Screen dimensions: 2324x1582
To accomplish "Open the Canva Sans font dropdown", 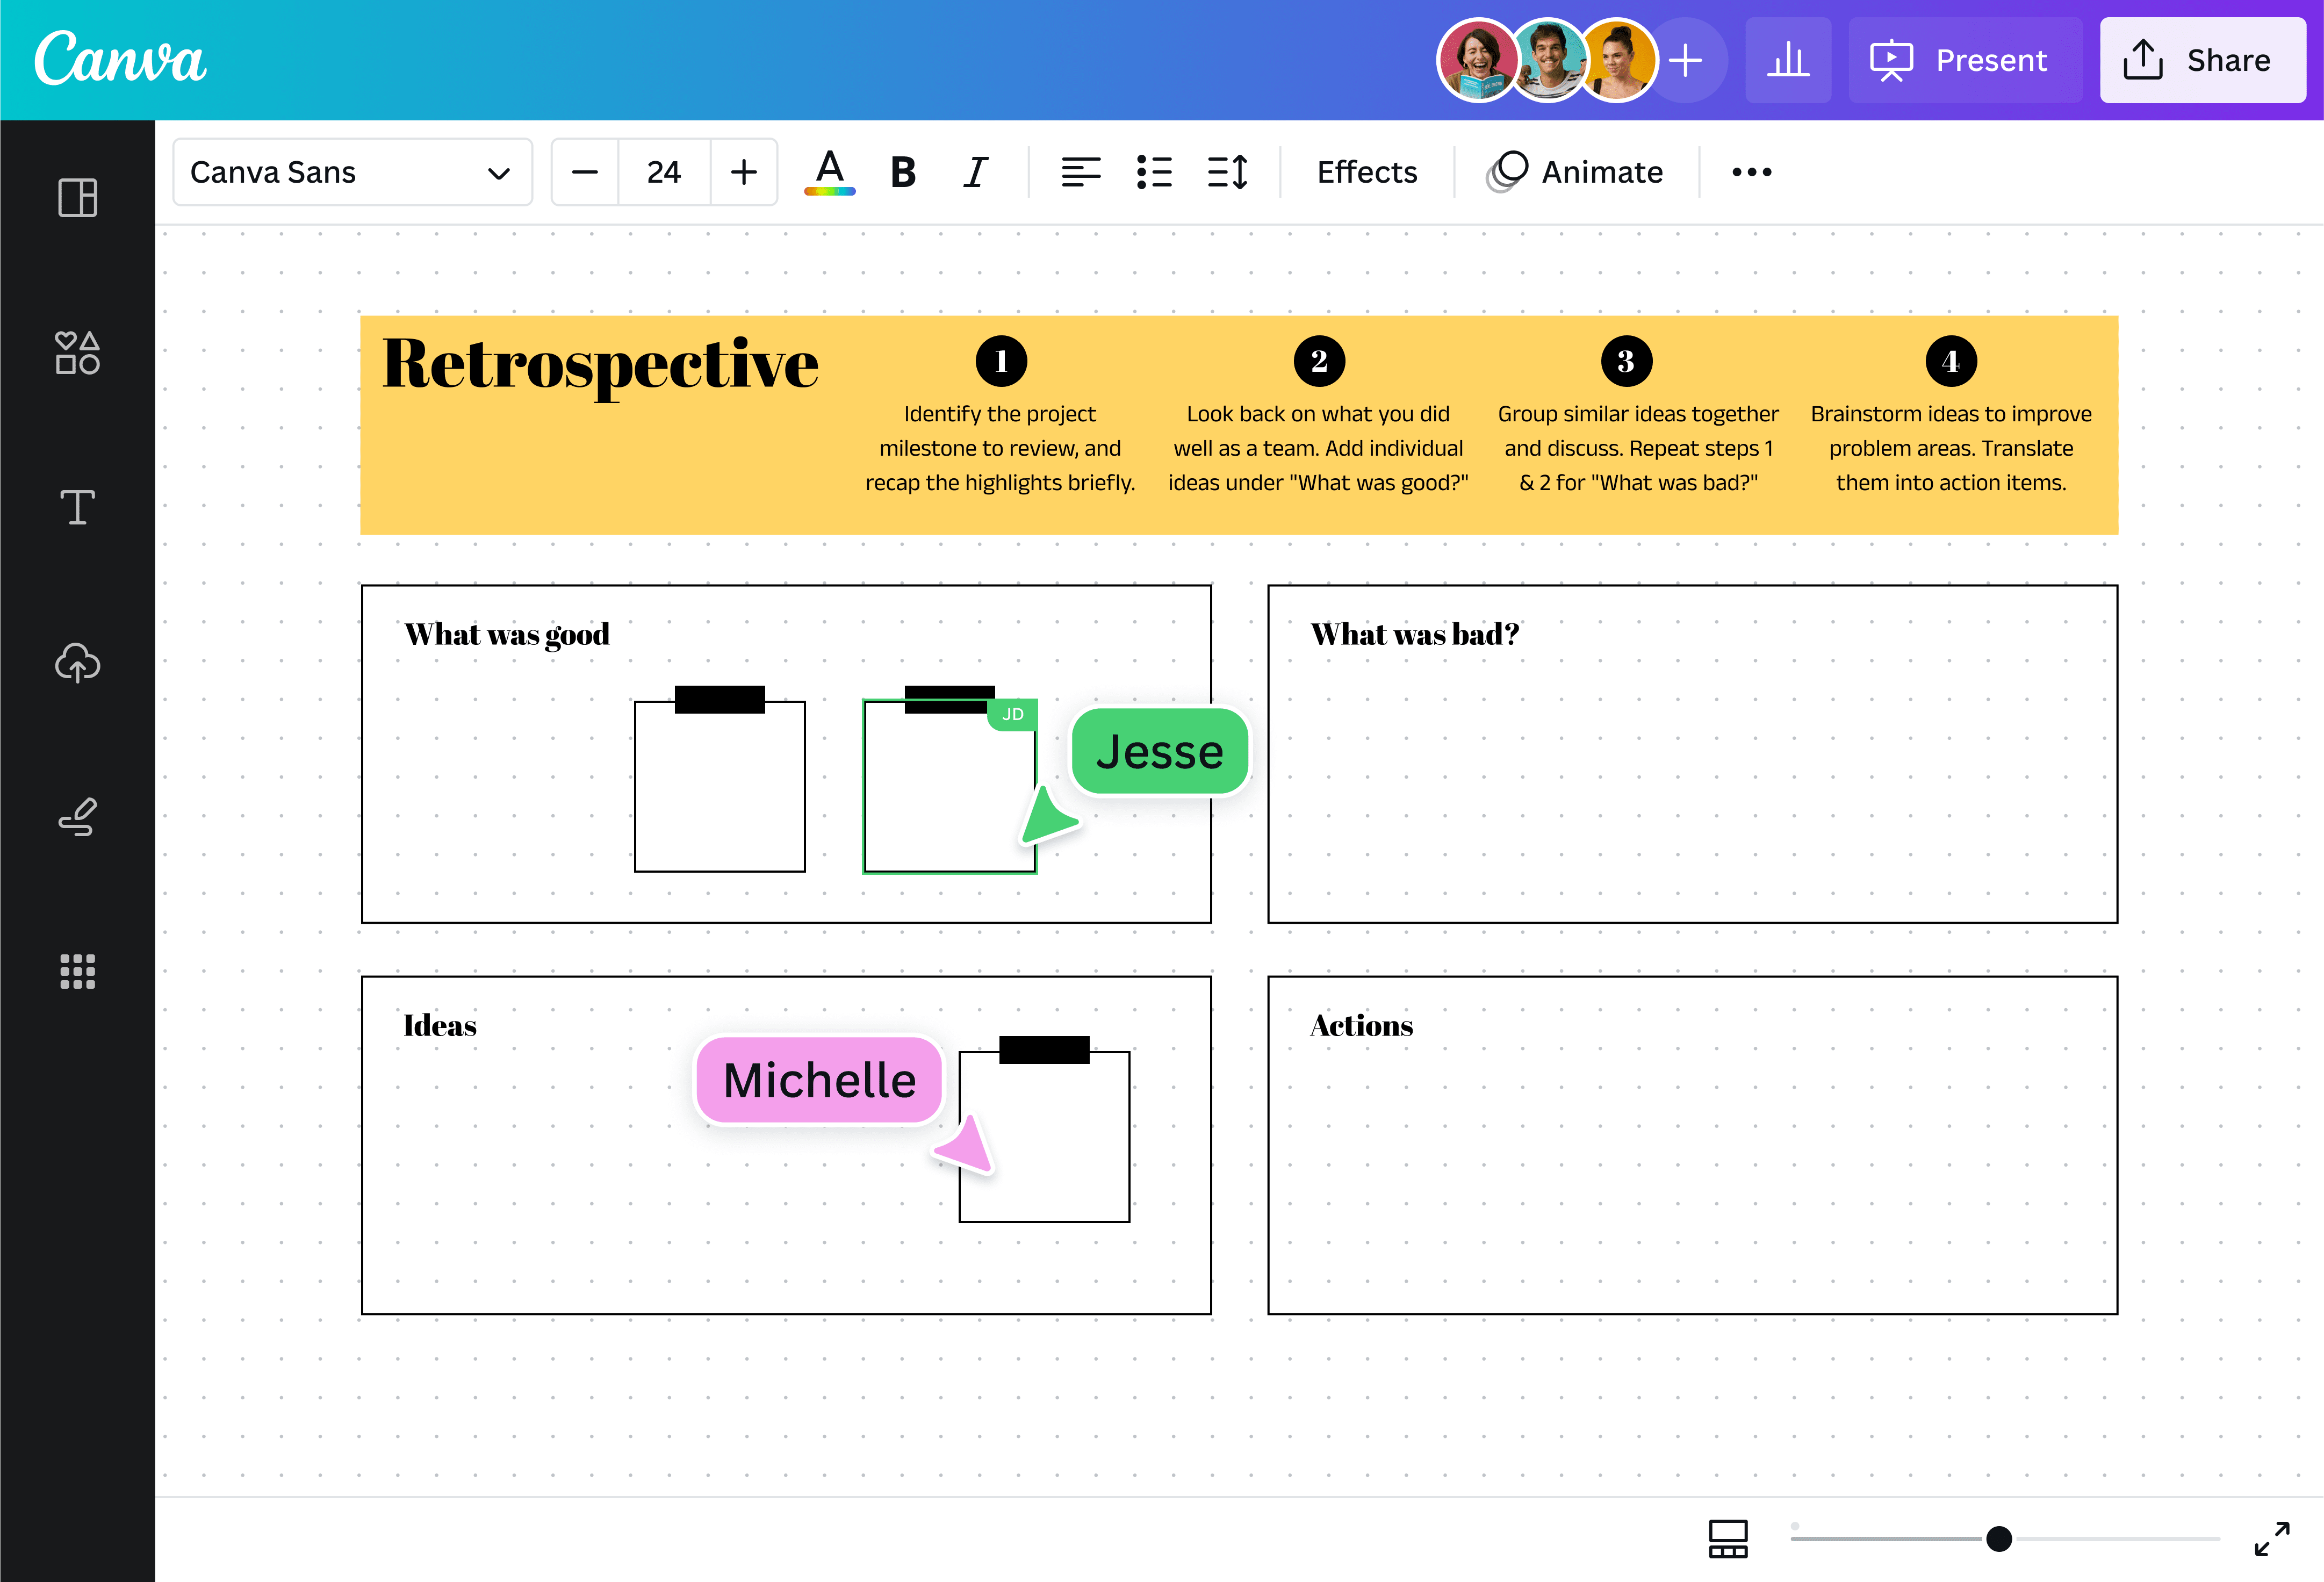I will tap(352, 171).
